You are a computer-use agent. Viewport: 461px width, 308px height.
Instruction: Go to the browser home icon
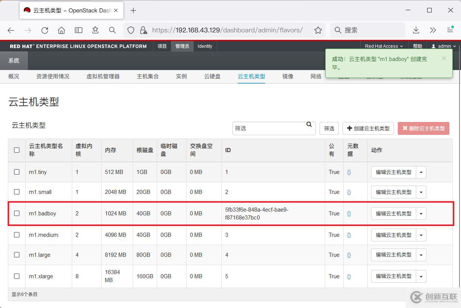tap(61, 30)
